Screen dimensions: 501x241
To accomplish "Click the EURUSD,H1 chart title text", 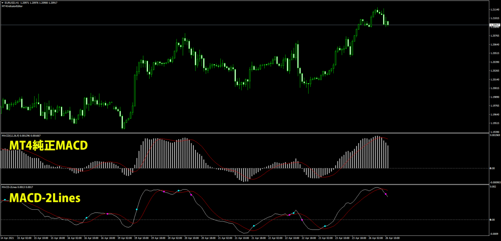I will point(12,3).
